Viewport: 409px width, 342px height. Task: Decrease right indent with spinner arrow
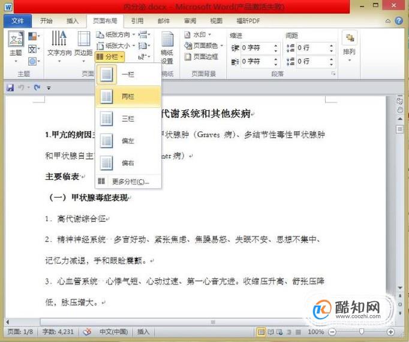point(276,64)
